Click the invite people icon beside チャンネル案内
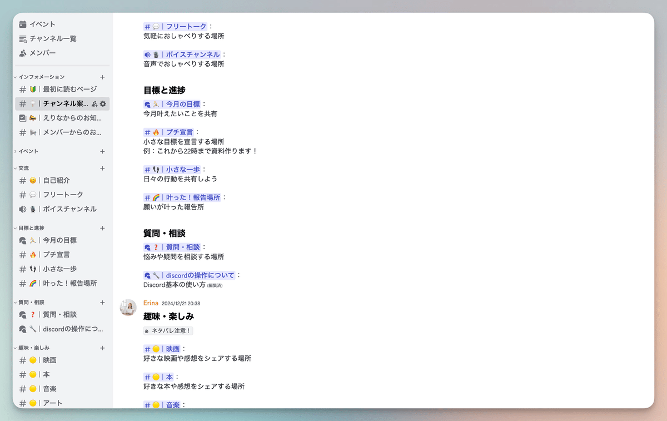Viewport: 667px width, 421px height. 94,103
